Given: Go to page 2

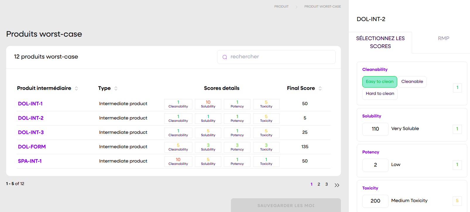Looking at the screenshot, I should coord(319,184).
